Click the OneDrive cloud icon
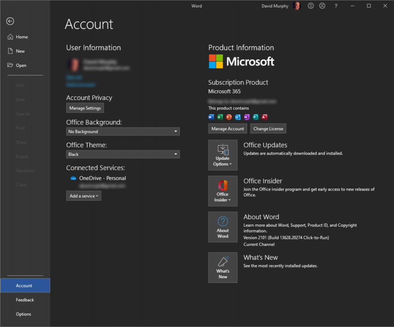 tap(73, 178)
